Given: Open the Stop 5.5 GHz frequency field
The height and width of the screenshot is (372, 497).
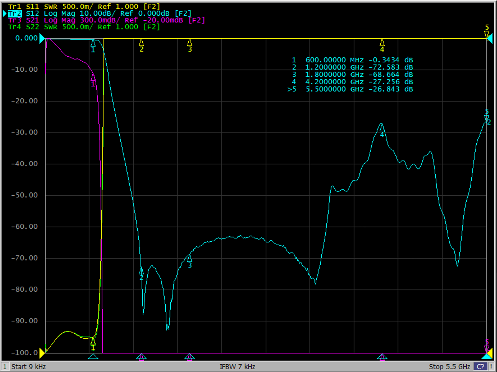Looking at the screenshot, I should [449, 367].
